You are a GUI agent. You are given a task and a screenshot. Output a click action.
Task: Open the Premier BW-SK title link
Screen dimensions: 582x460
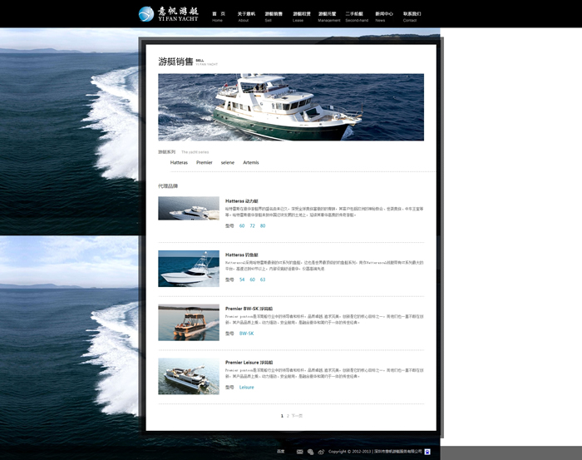249,309
